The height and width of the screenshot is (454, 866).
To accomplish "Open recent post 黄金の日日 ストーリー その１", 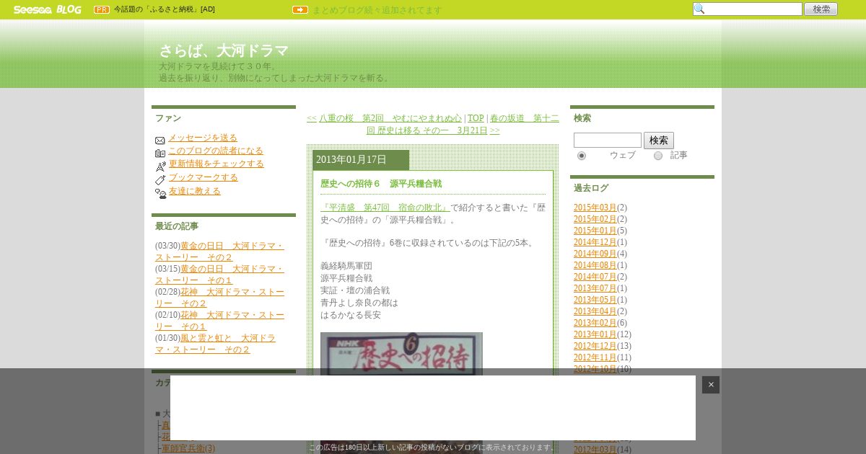I will click(x=219, y=275).
